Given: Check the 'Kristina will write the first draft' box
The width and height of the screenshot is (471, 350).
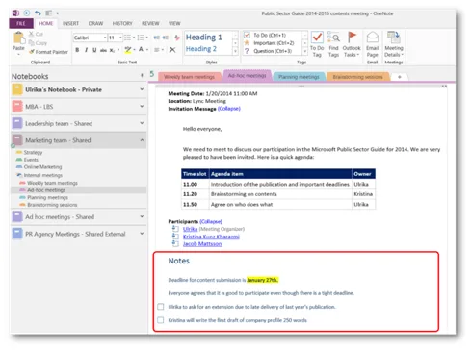Looking at the screenshot, I should pyautogui.click(x=161, y=320).
